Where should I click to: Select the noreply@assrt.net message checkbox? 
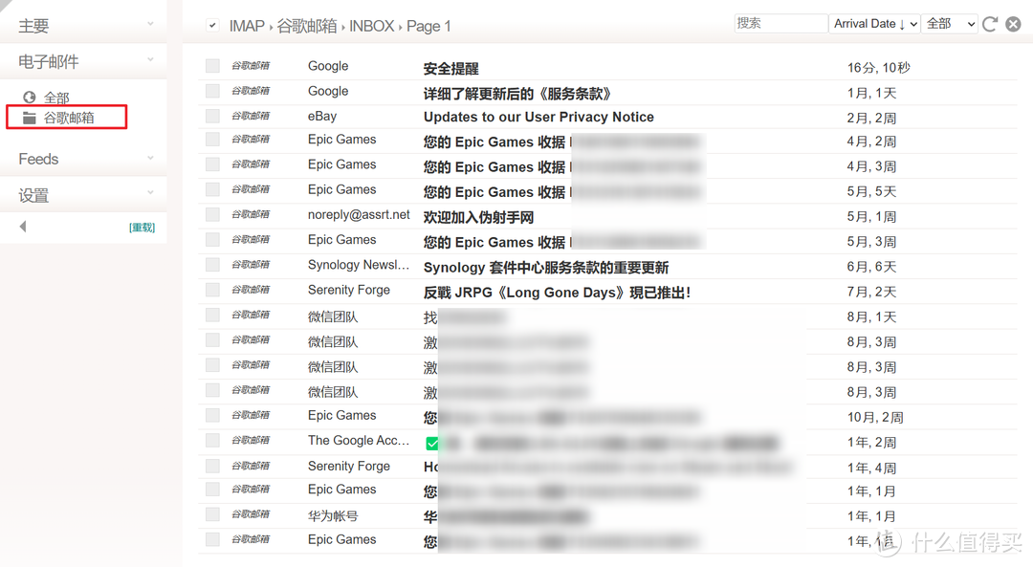pyautogui.click(x=212, y=214)
